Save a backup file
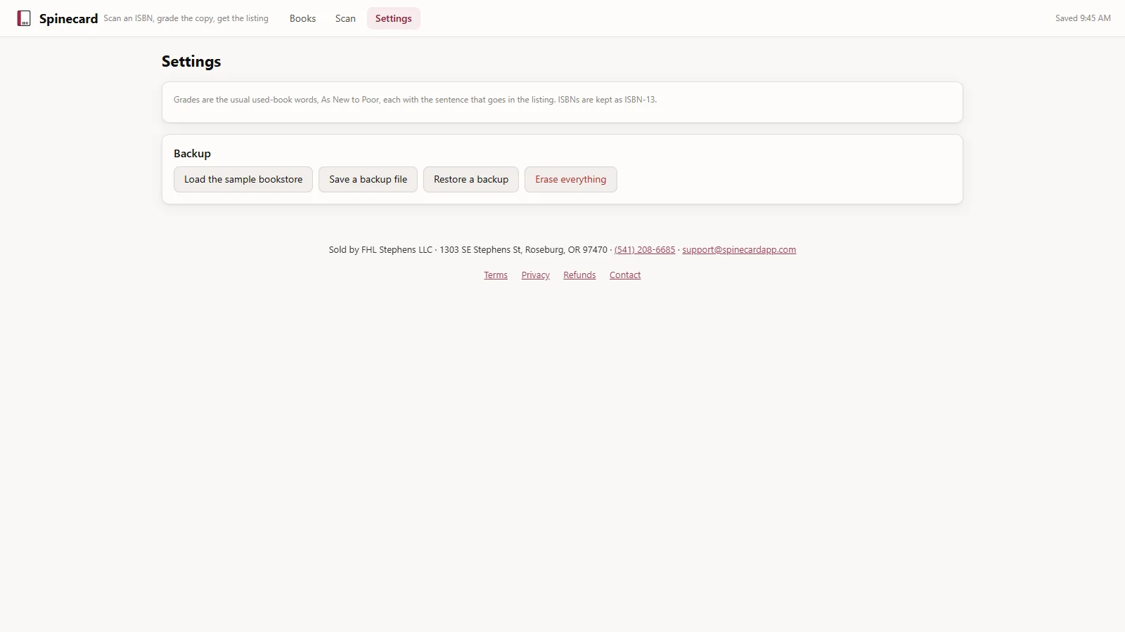Viewport: 1125px width, 632px height. [368, 179]
